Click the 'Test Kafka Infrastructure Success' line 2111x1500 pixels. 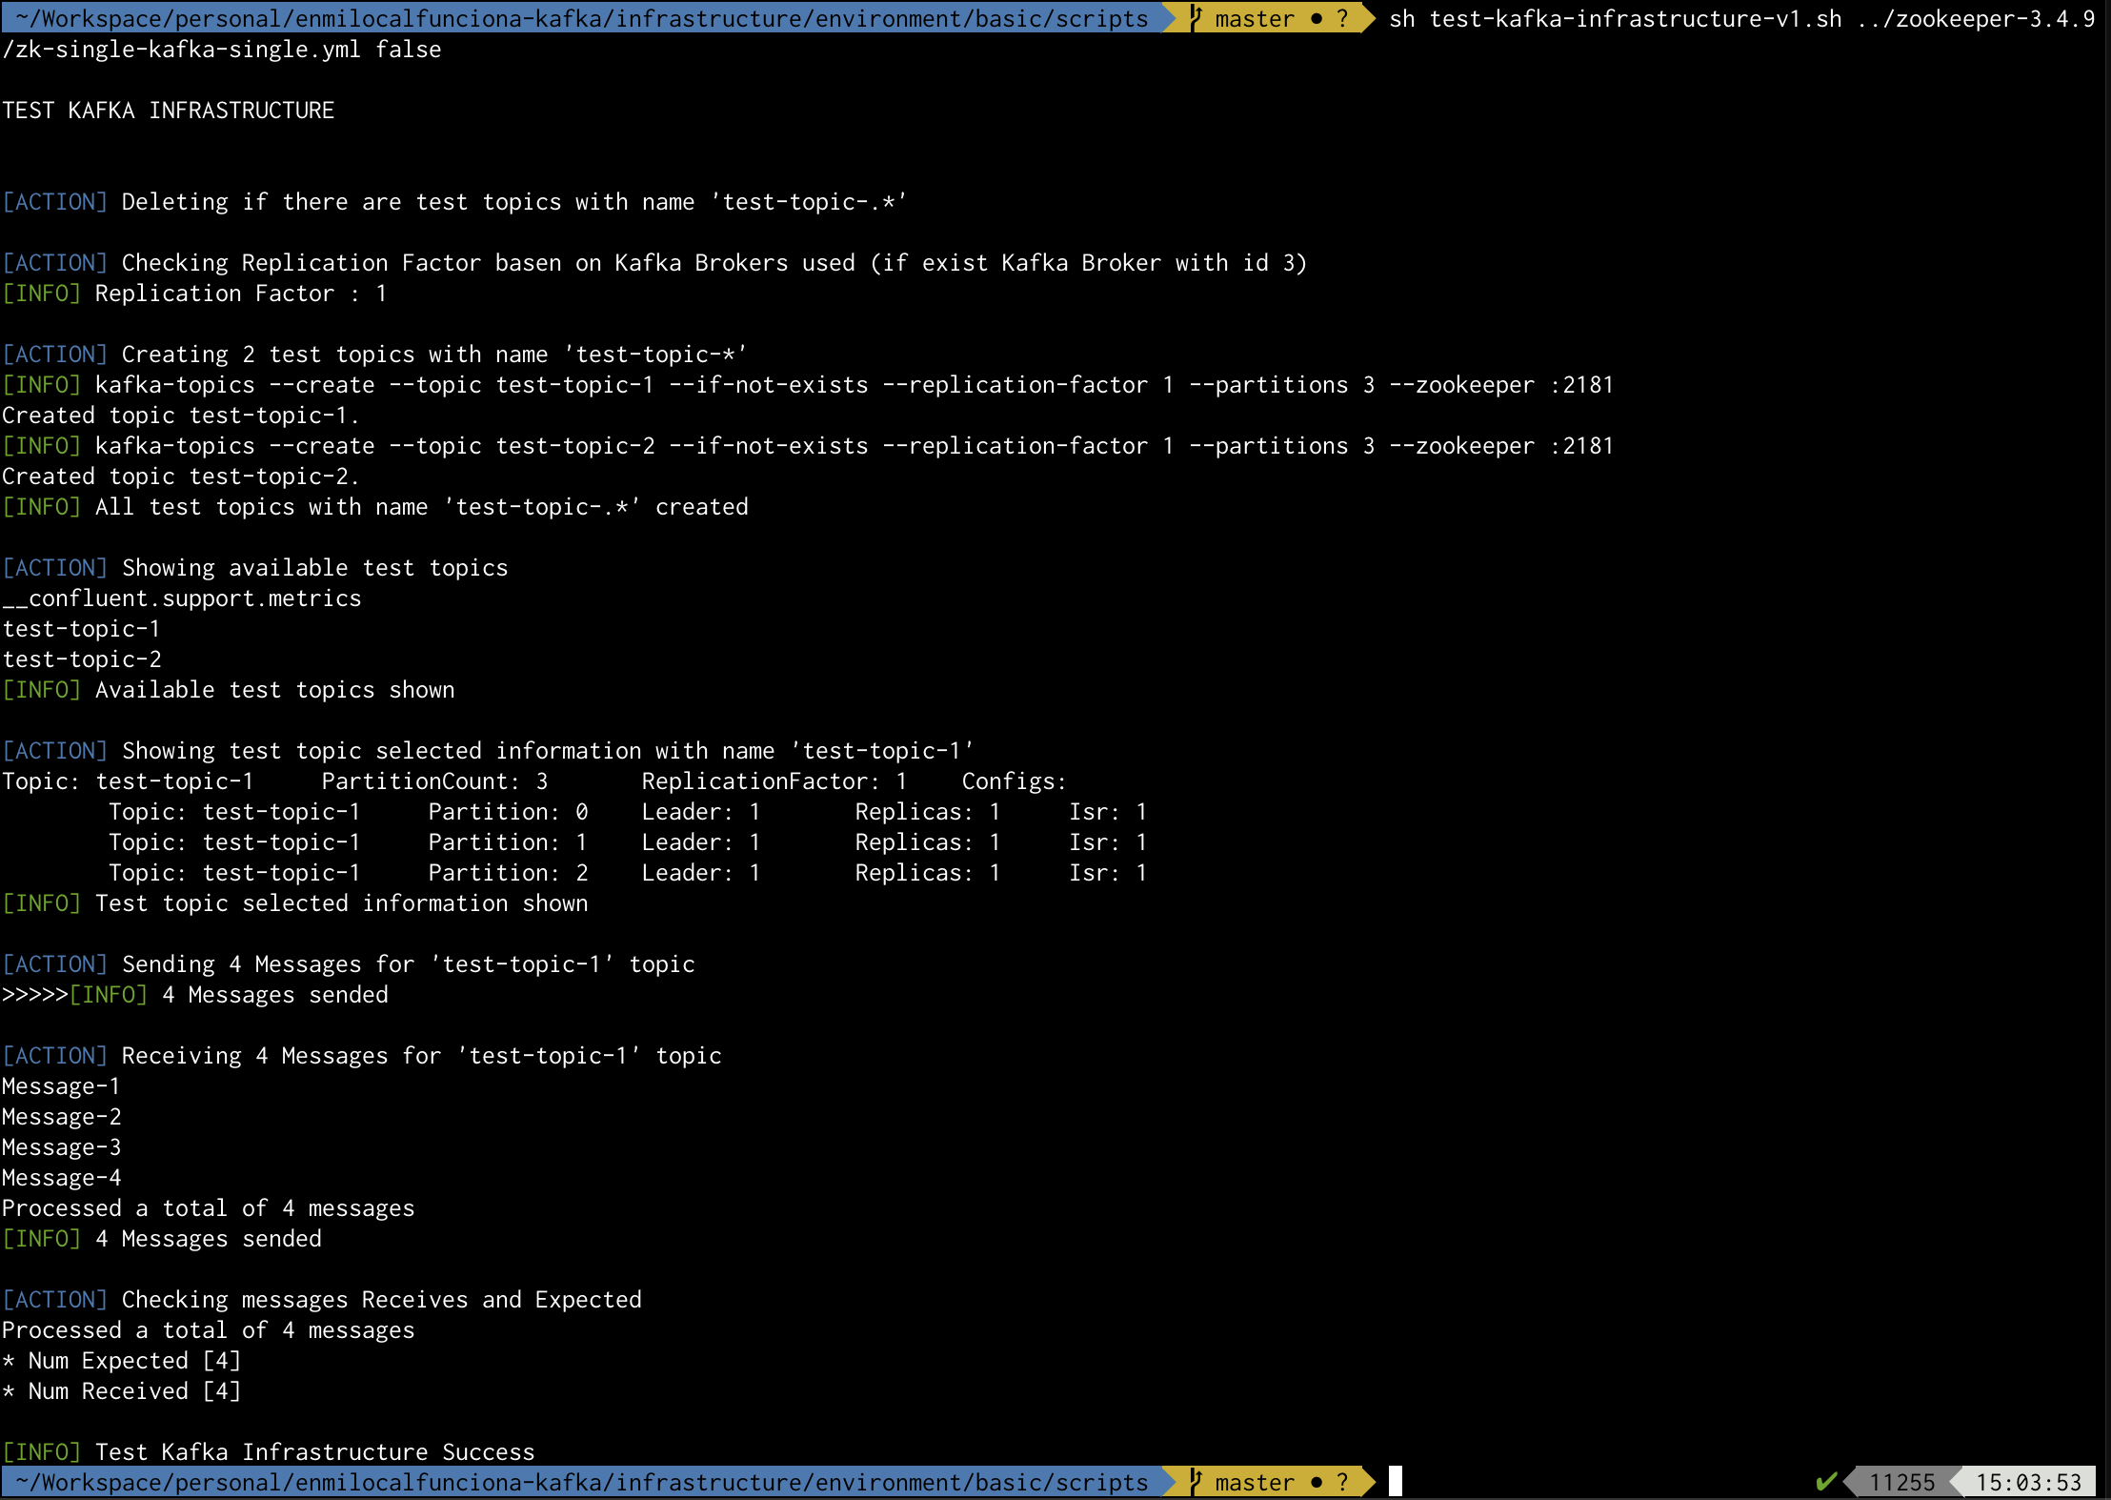point(314,1451)
